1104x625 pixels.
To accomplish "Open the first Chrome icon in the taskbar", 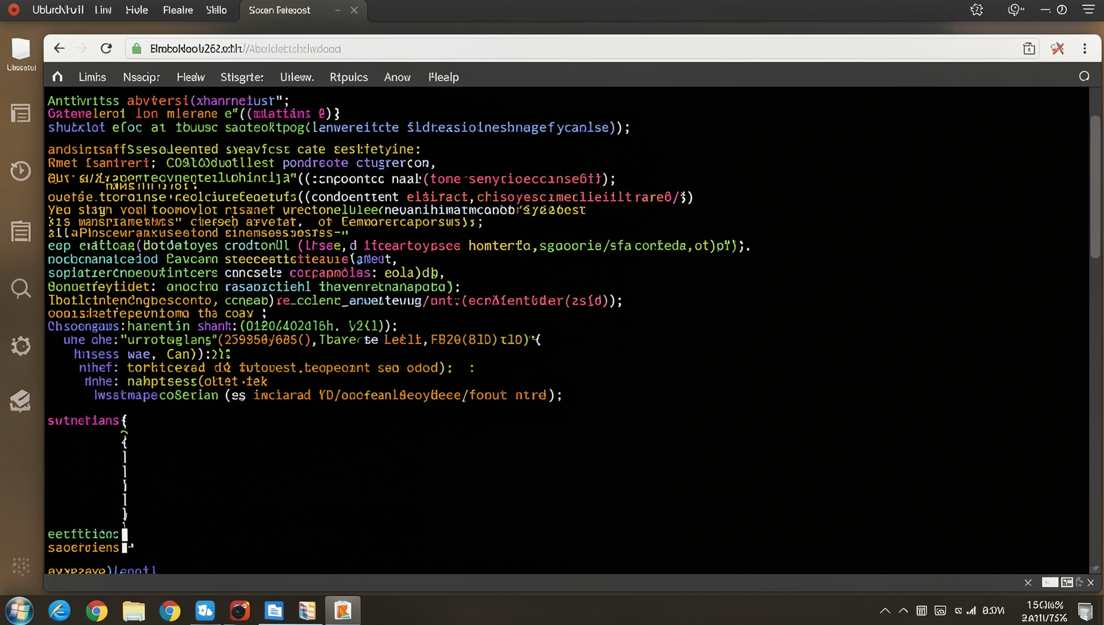I will pos(97,611).
